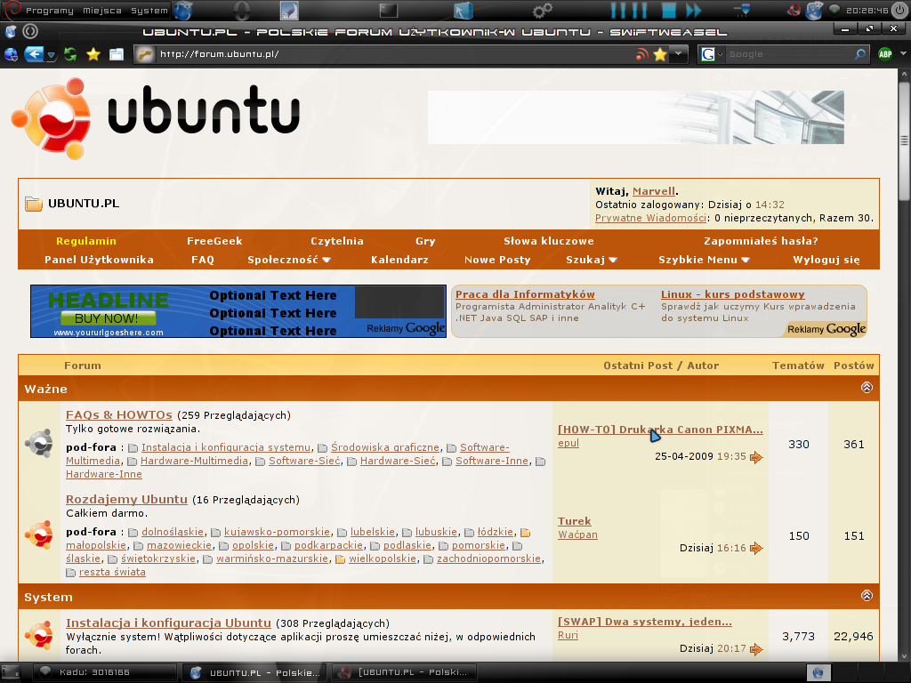Click the pause bars in top panel
Image resolution: width=911 pixels, height=683 pixels.
tap(629, 11)
